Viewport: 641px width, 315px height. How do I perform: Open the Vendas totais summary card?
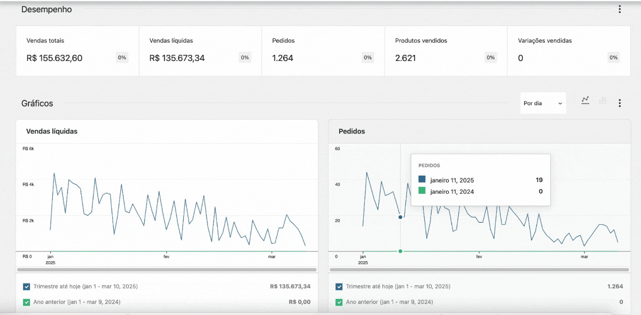[77, 51]
